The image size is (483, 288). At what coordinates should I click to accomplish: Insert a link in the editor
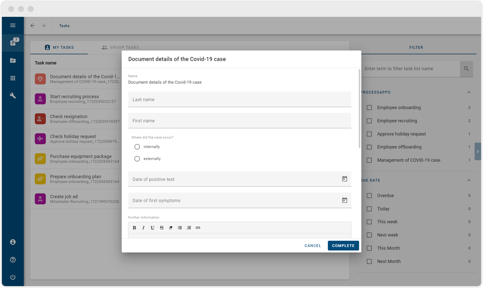(x=198, y=228)
